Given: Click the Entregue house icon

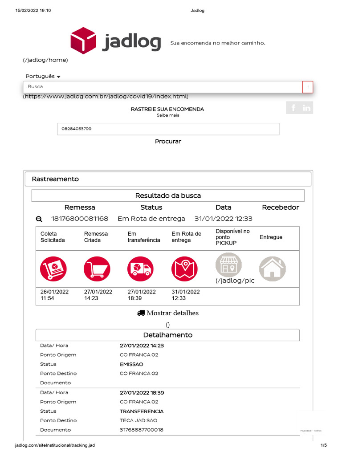Looking at the screenshot, I should coord(272,269).
